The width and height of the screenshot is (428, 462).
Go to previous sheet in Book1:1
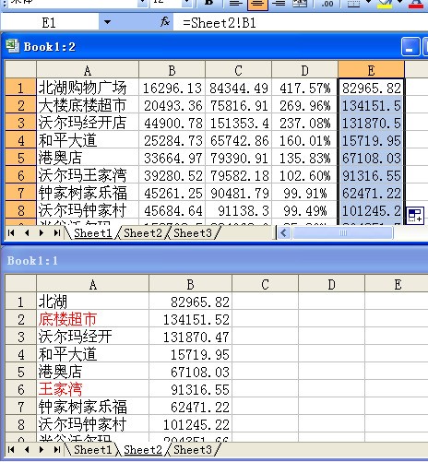[x=27, y=450]
